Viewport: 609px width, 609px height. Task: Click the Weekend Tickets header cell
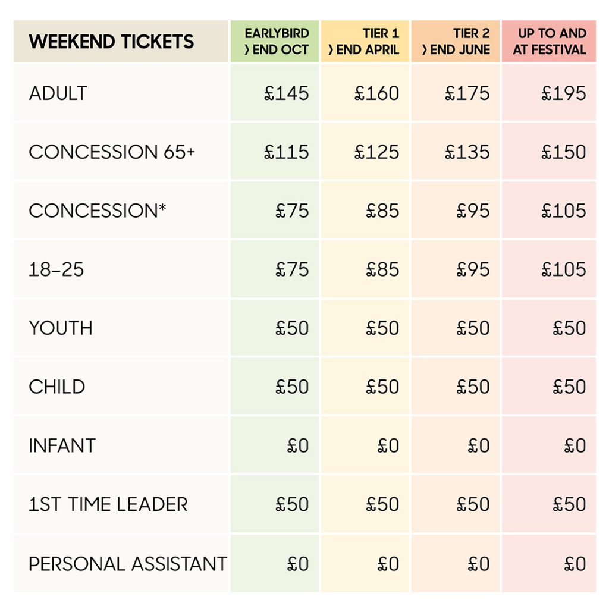click(121, 41)
